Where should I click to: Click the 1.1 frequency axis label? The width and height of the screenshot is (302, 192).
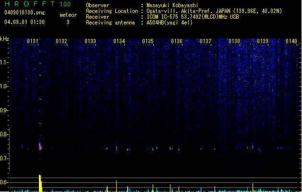pos(4,62)
